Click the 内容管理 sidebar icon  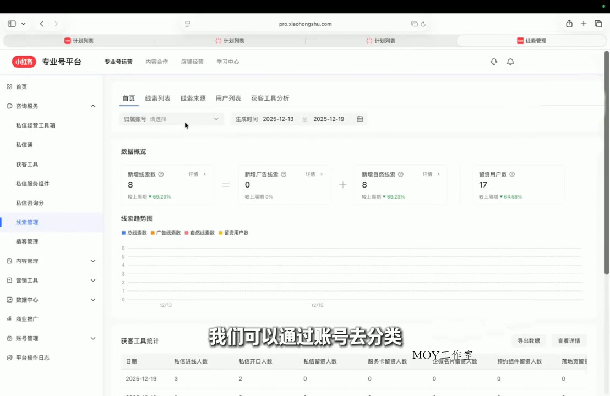(9, 261)
